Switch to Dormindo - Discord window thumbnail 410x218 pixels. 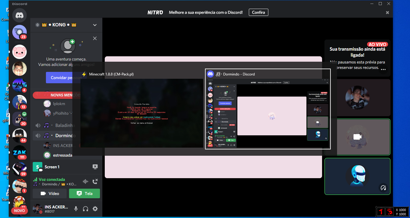tap(268, 109)
